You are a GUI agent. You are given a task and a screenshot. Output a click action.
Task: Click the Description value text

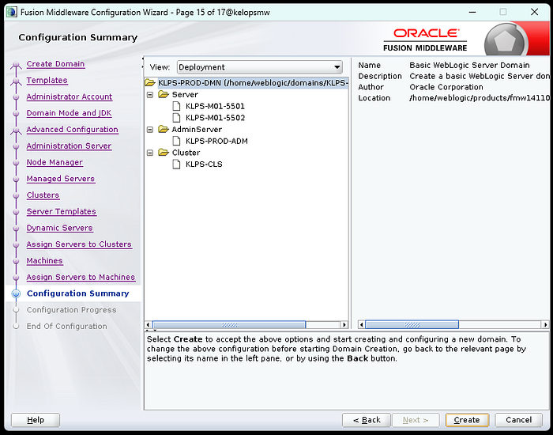pos(480,76)
